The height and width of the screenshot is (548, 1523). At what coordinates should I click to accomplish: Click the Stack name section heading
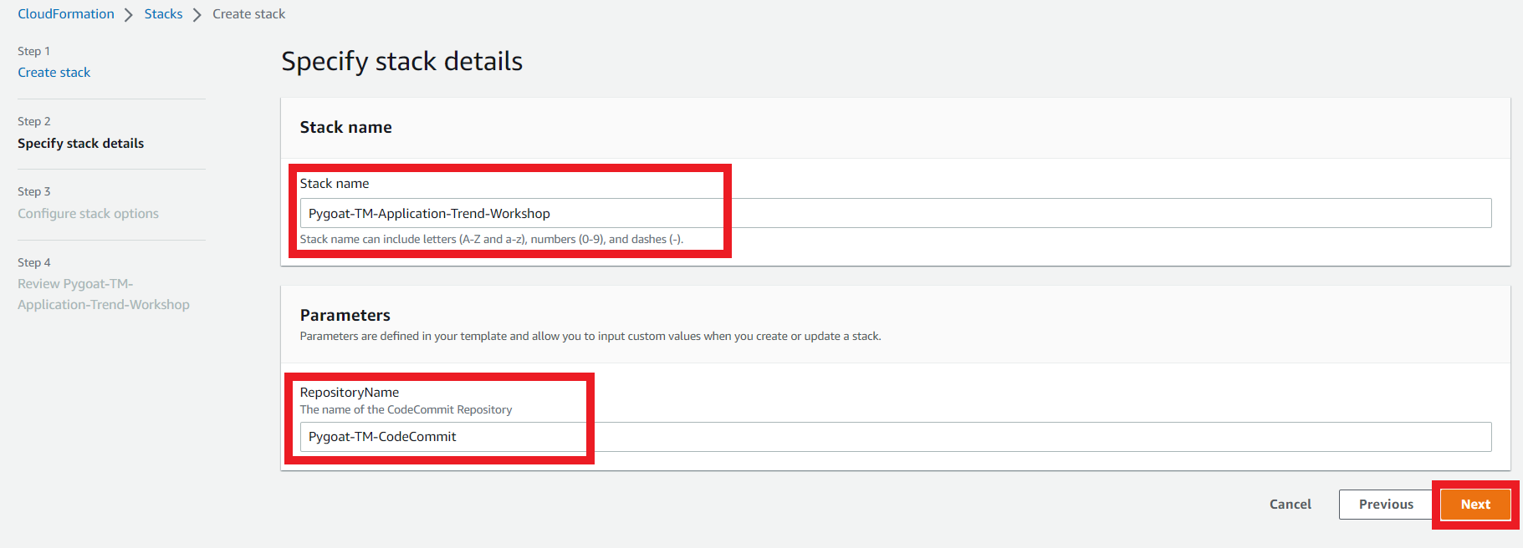click(x=346, y=127)
